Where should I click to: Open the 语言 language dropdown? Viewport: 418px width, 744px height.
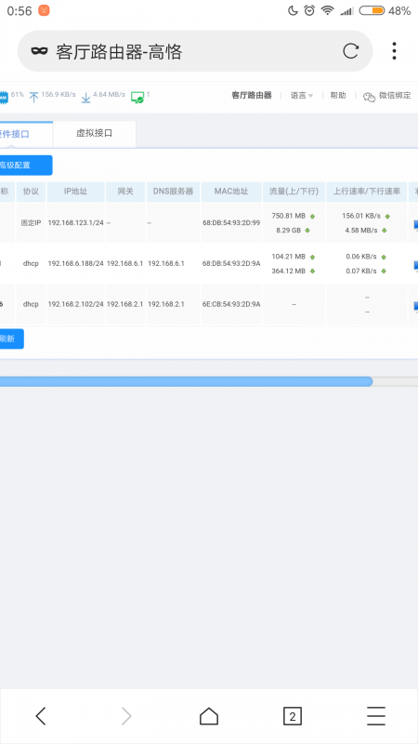click(x=302, y=96)
